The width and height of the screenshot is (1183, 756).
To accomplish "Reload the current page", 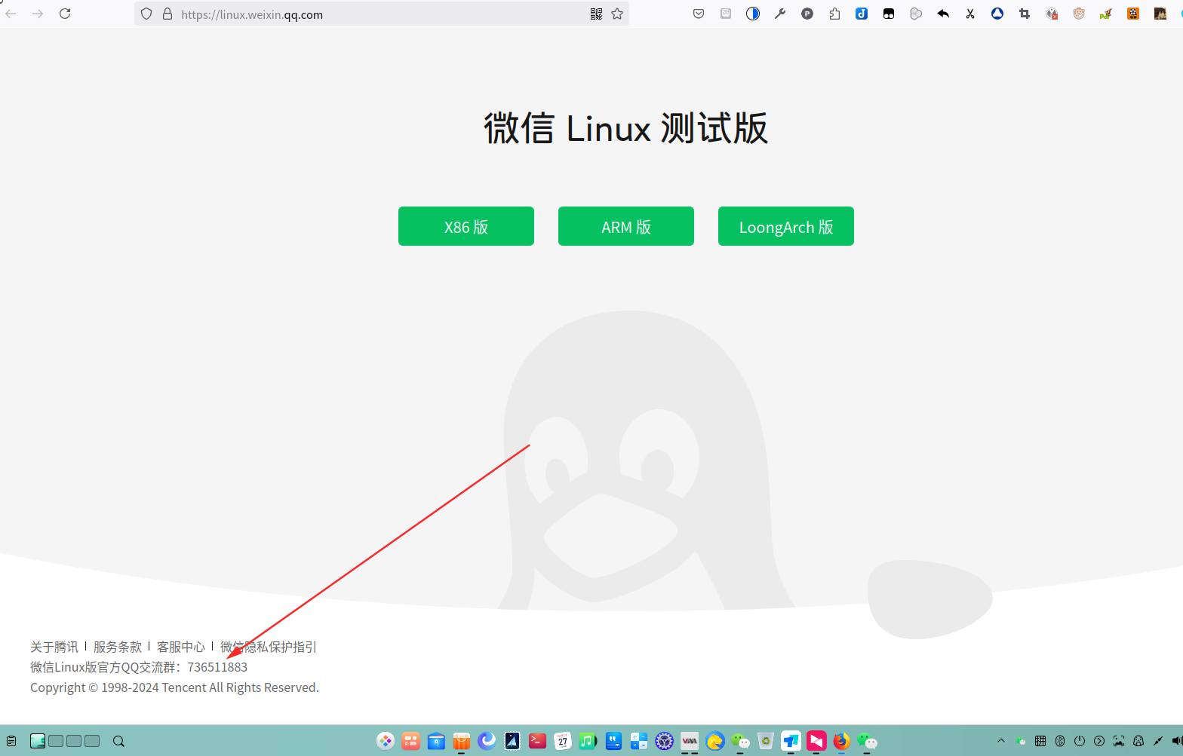I will click(65, 14).
